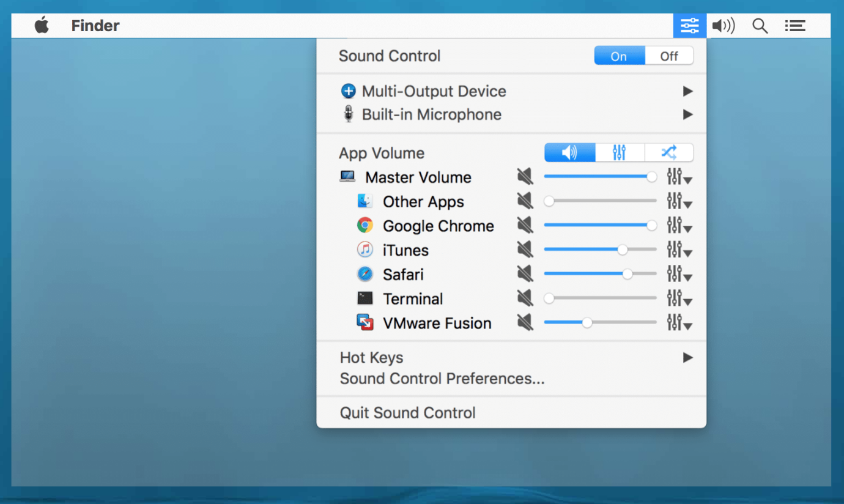844x504 pixels.
Task: Select the equalizer sliders tab
Action: point(620,152)
